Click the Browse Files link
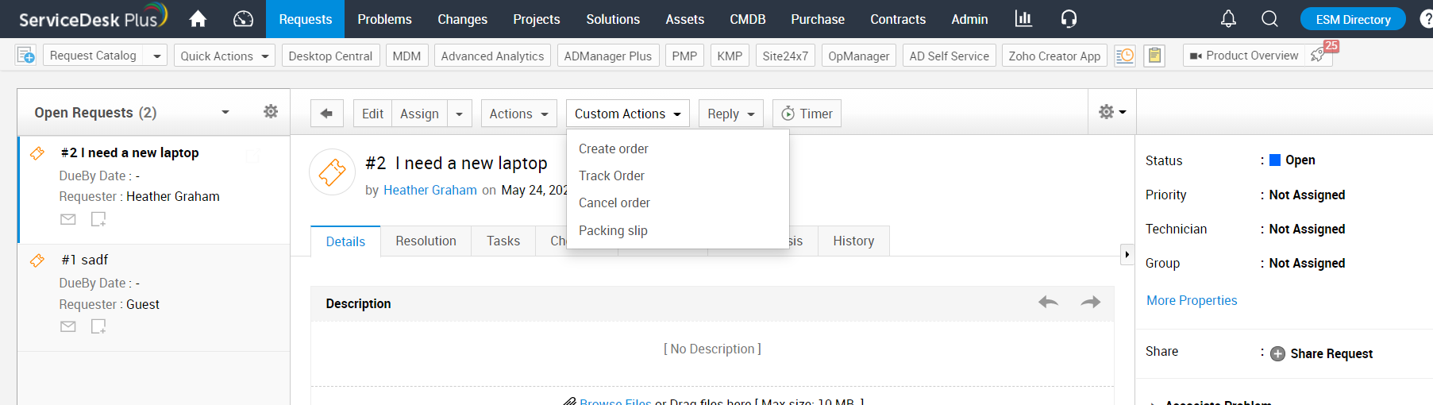This screenshot has width=1433, height=405. pyautogui.click(x=614, y=401)
